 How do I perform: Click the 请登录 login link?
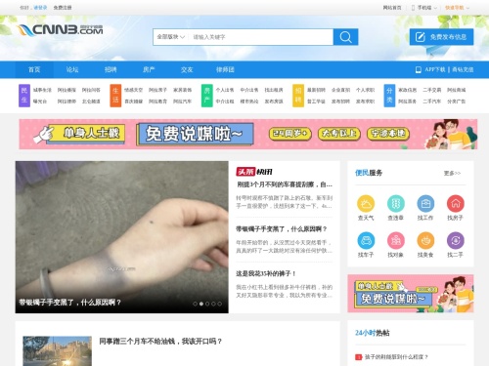coord(40,8)
